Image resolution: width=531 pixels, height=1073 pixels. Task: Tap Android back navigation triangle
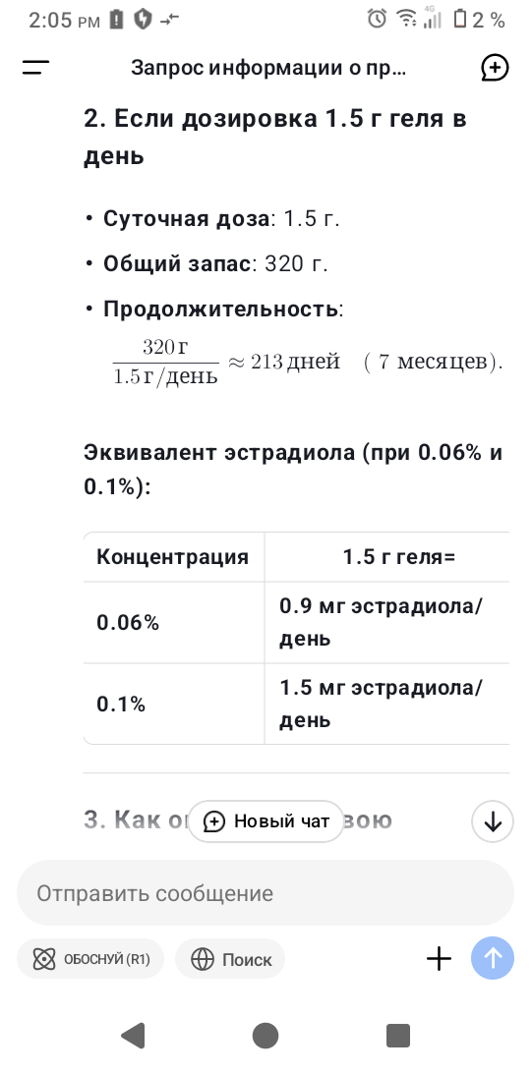133,1036
